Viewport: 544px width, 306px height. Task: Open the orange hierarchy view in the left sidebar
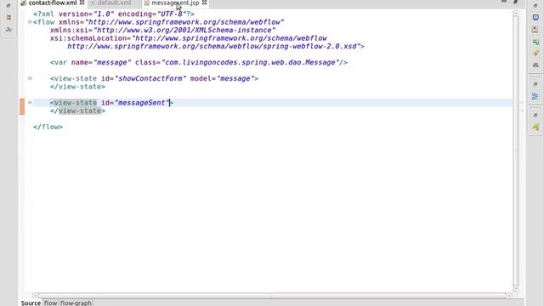click(9, 17)
